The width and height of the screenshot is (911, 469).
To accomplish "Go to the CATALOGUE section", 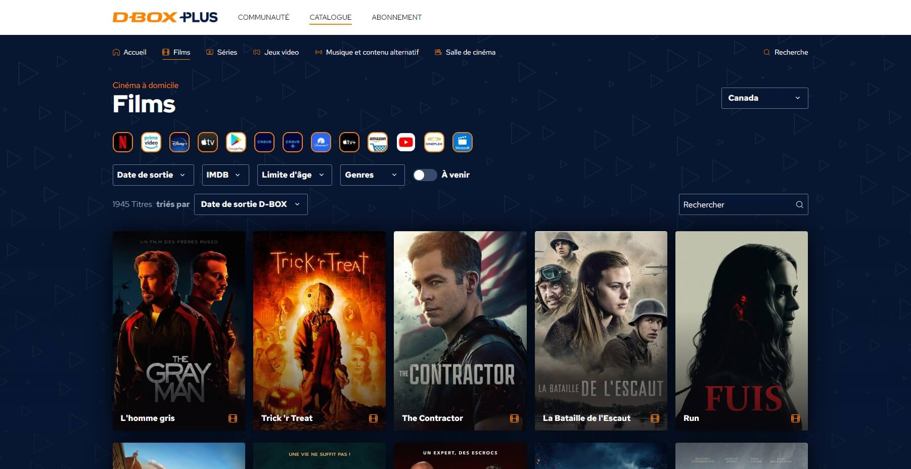I will pyautogui.click(x=331, y=17).
